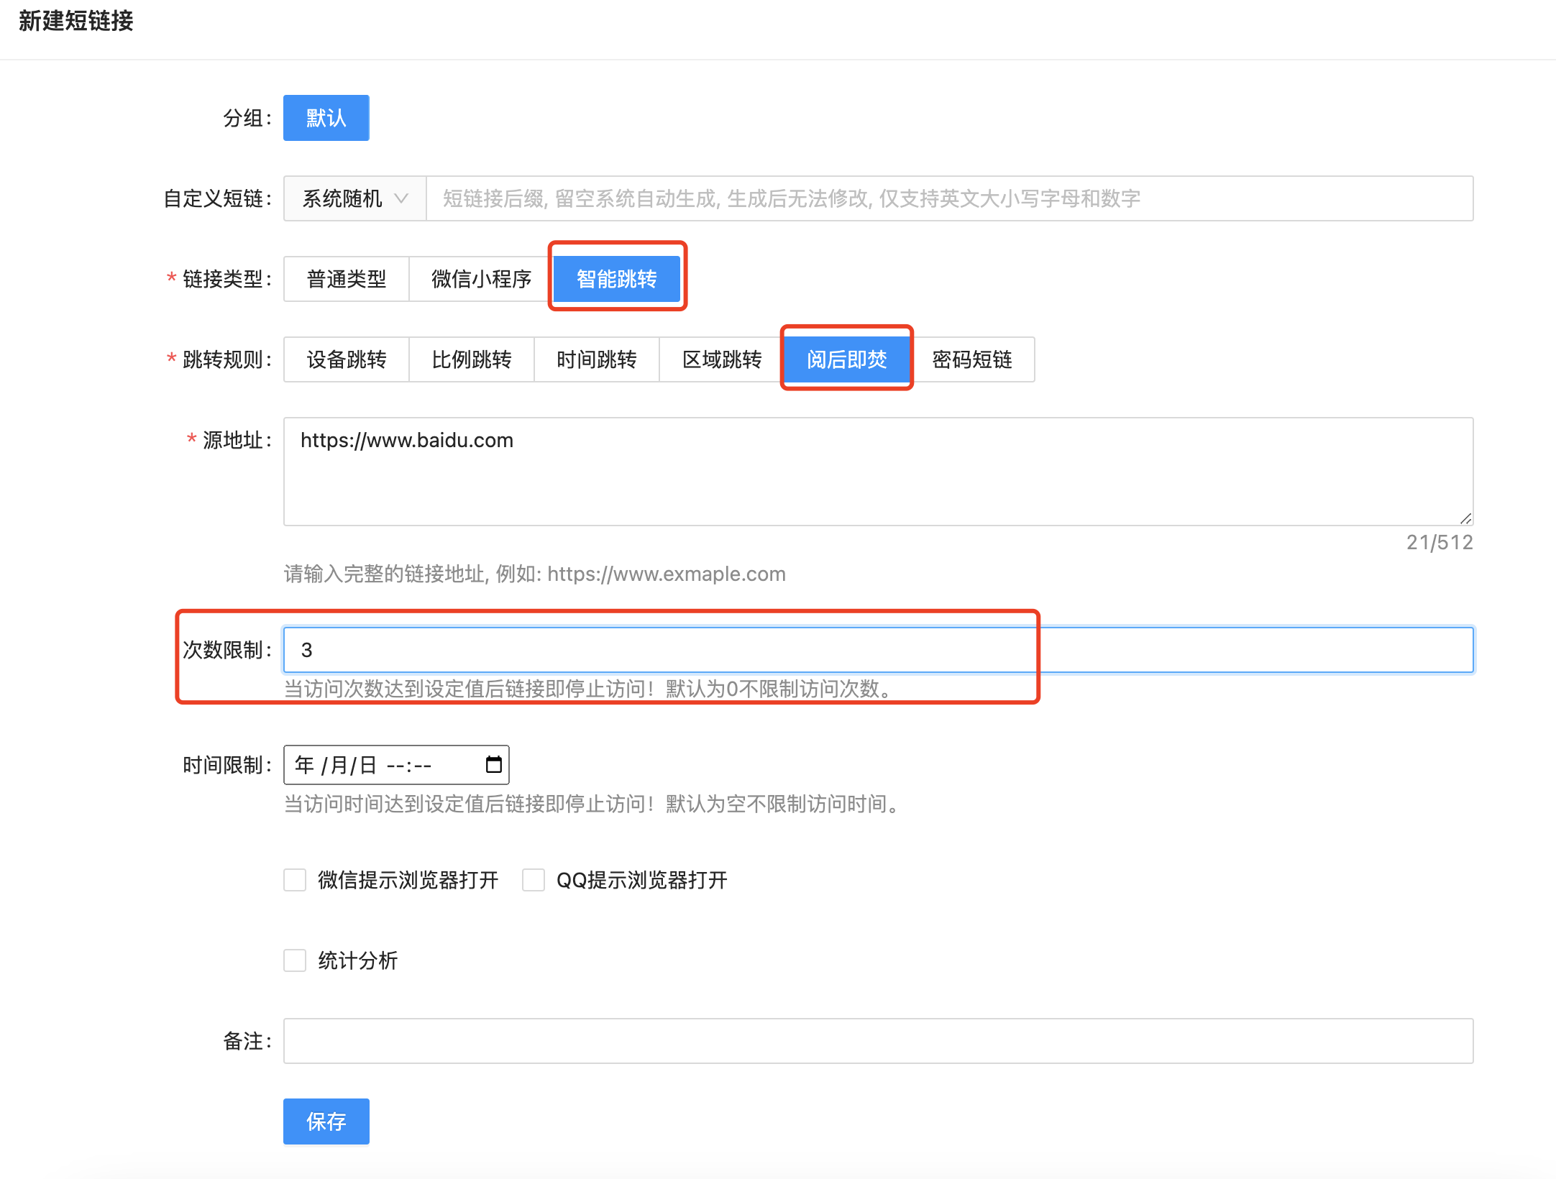
Task: Open the calendar picker icon
Action: coord(493,764)
